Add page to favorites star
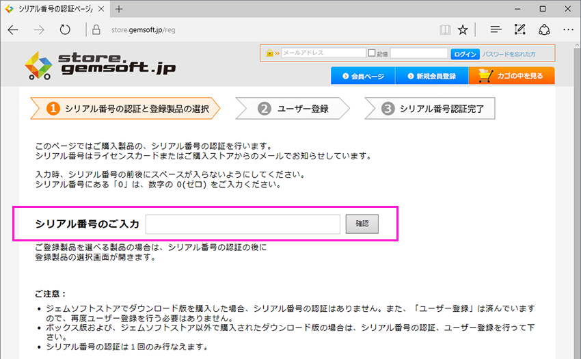581x359 pixels. point(463,30)
